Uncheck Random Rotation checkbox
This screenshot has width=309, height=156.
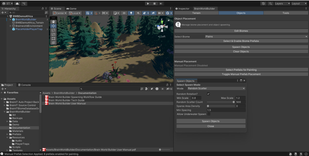[208, 94]
